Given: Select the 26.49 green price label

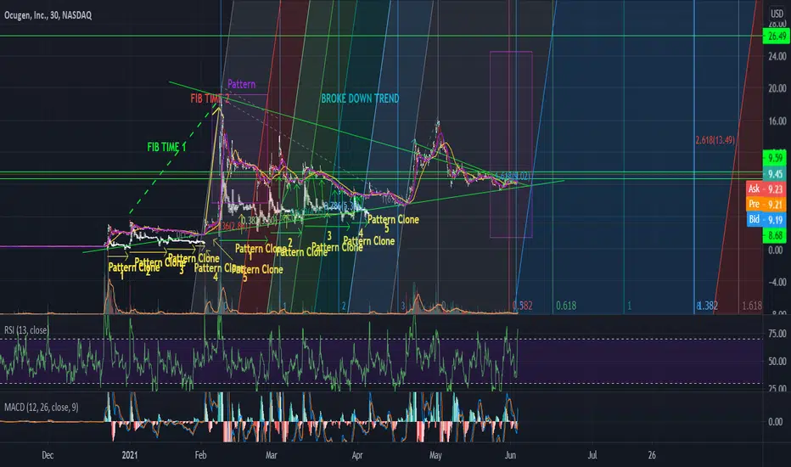Looking at the screenshot, I should 777,36.
